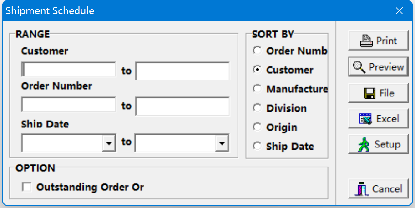Click the printer icon on Print button
415x208 pixels.
coord(366,41)
